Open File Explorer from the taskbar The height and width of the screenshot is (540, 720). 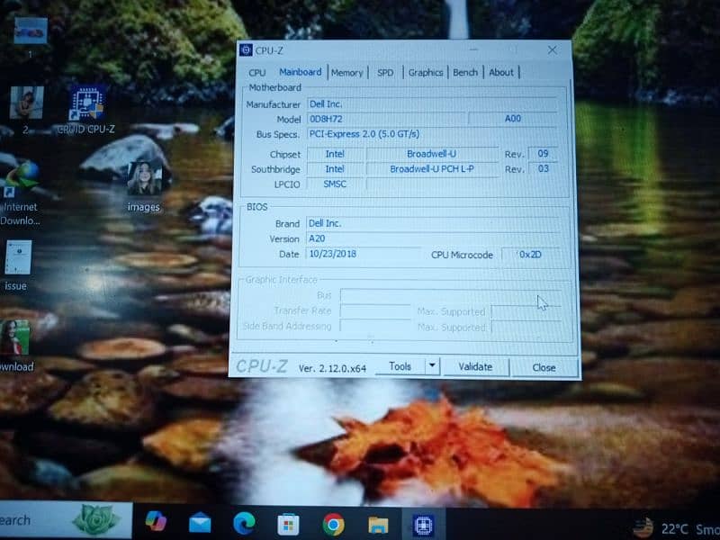(x=378, y=524)
